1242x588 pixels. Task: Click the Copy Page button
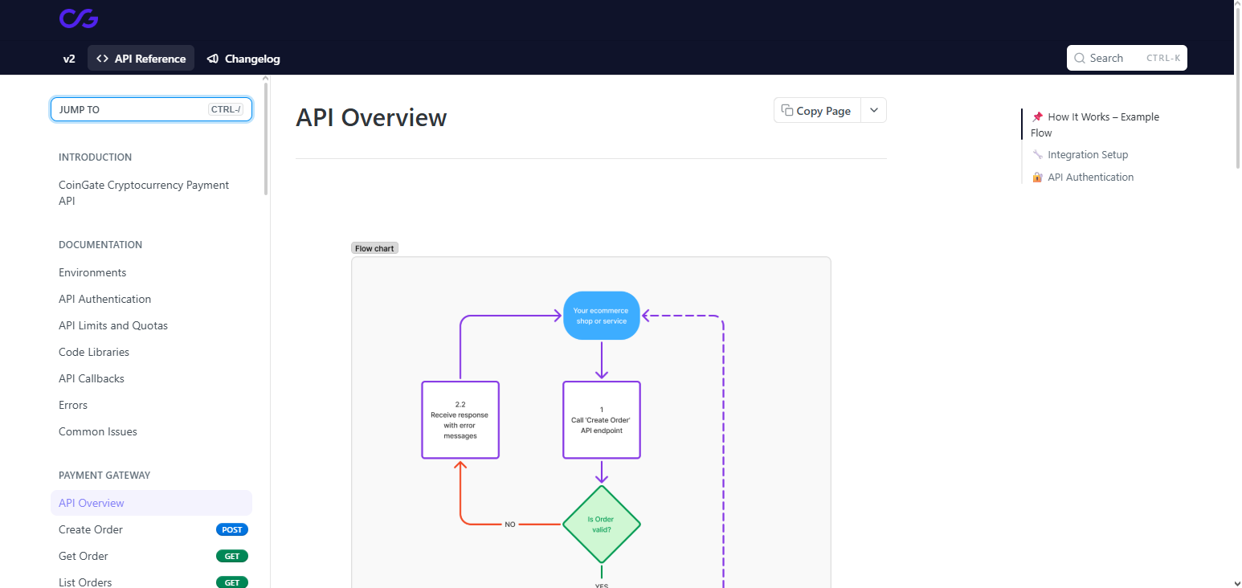click(x=817, y=111)
